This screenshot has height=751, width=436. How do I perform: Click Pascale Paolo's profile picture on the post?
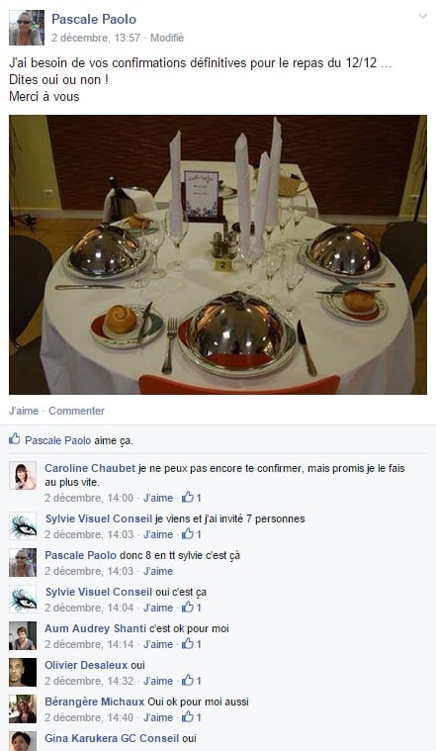[27, 28]
